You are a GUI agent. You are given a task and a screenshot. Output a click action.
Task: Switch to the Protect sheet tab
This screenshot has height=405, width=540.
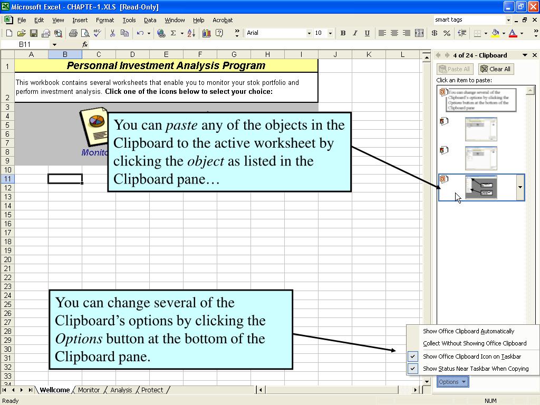pyautogui.click(x=152, y=390)
